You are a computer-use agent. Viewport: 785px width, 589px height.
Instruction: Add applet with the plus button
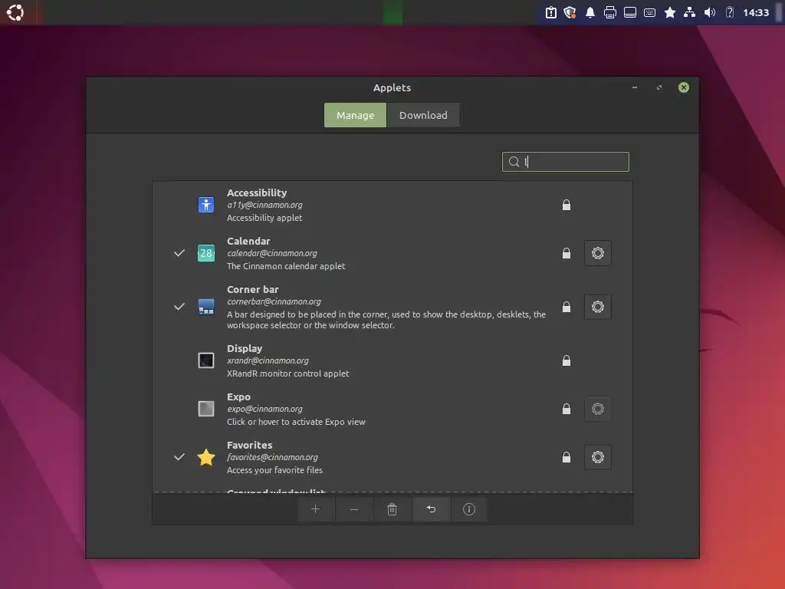tap(315, 509)
